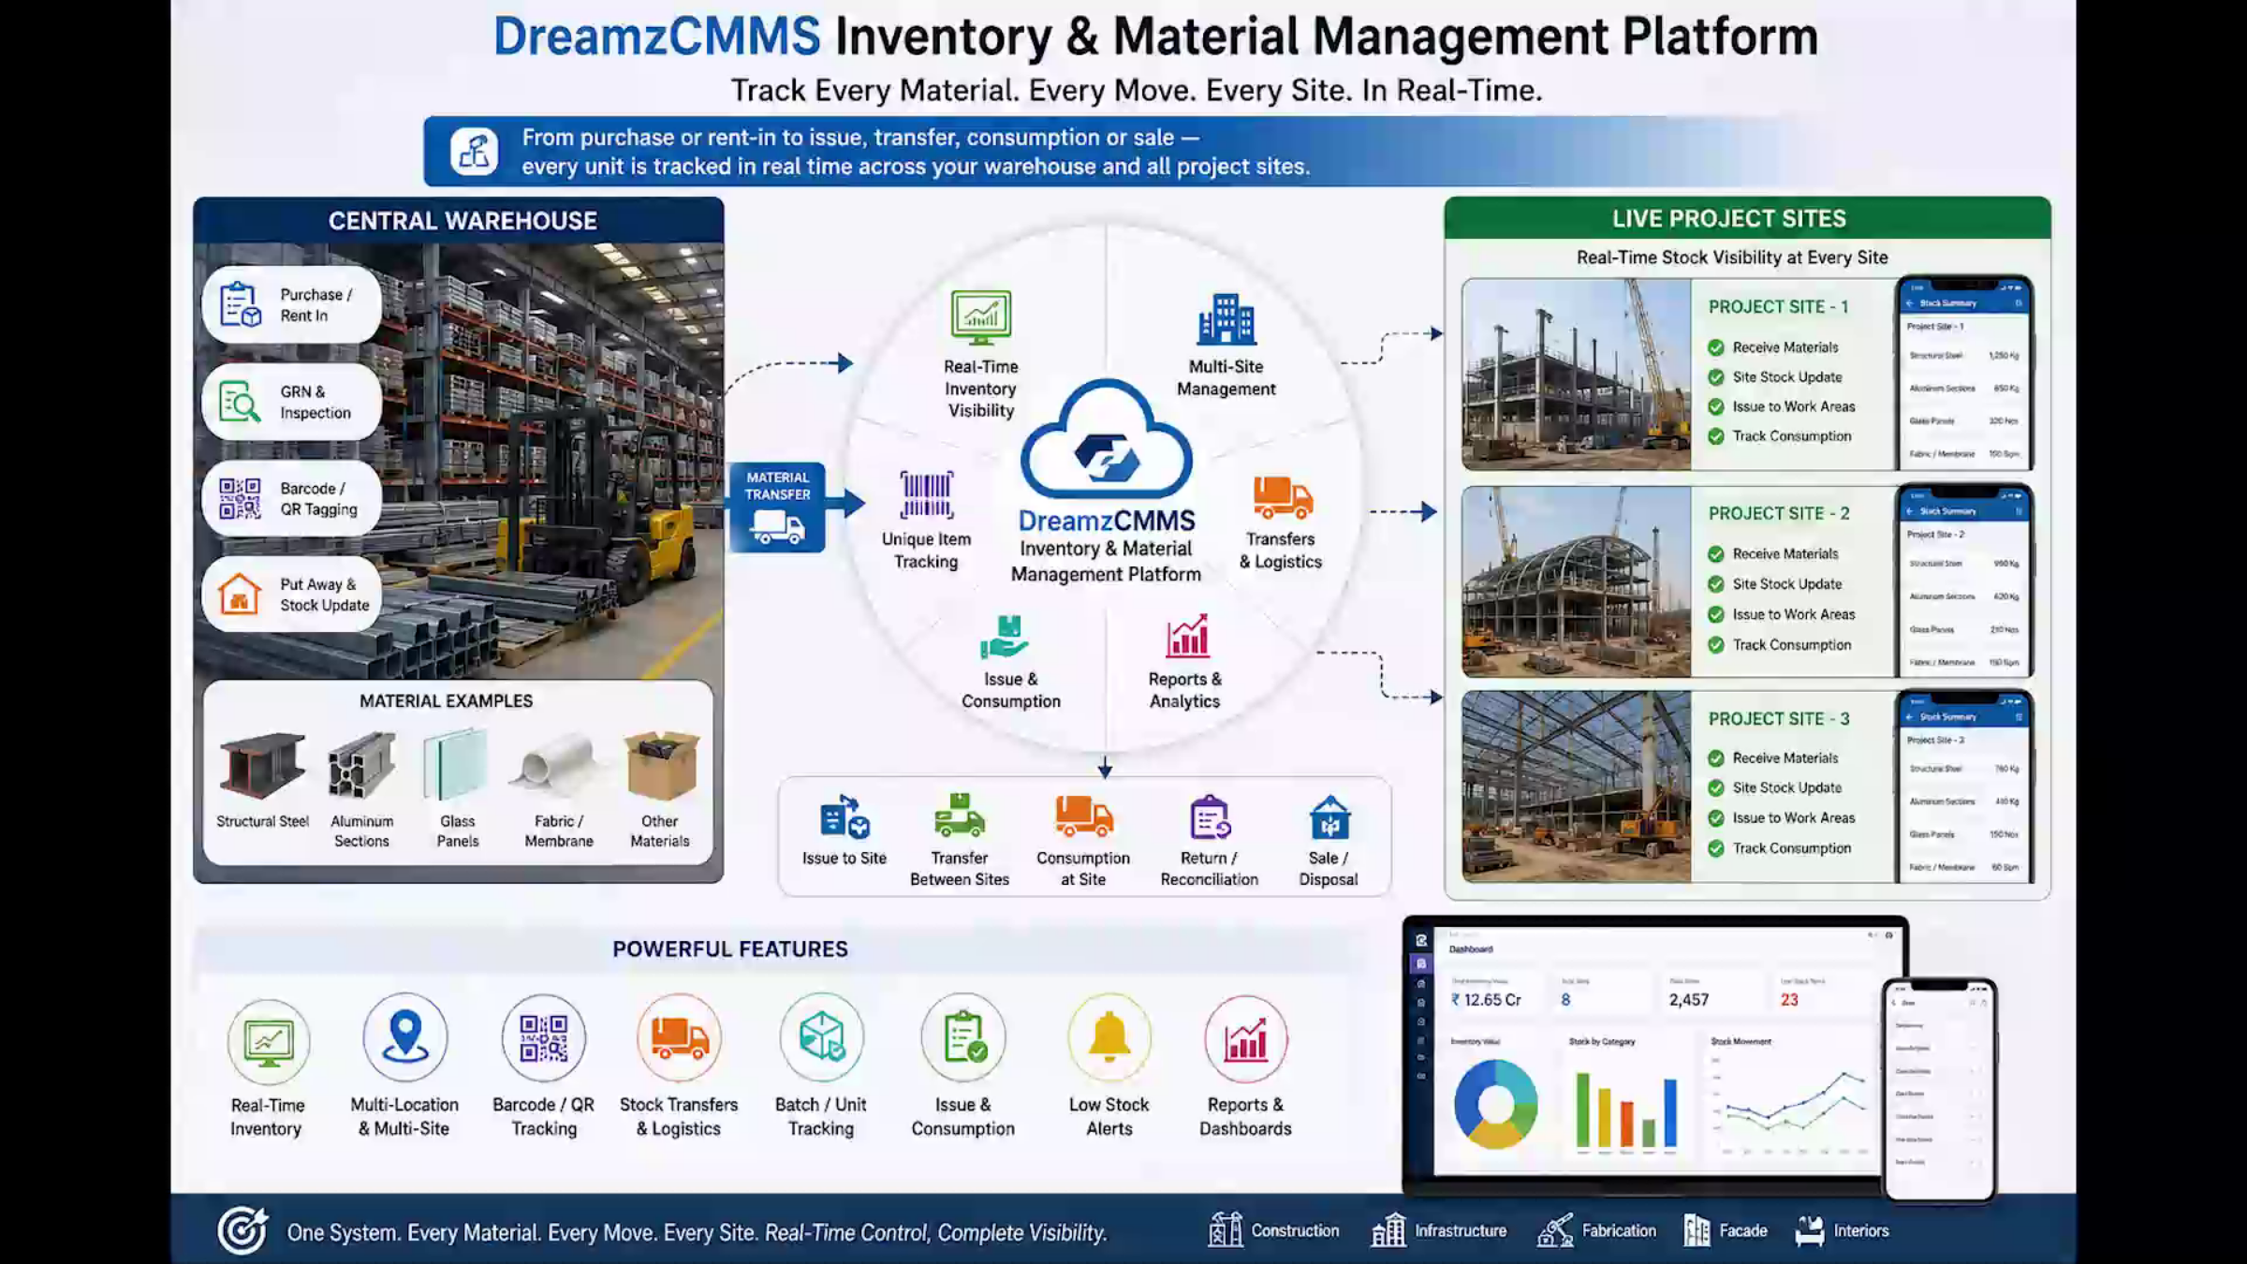Click "Track Every Material" subtitle text
The height and width of the screenshot is (1264, 2247).
874,91
